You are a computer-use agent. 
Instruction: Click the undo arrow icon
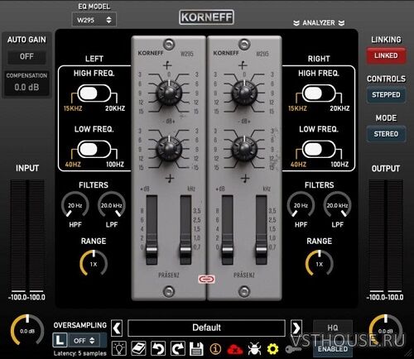click(158, 348)
